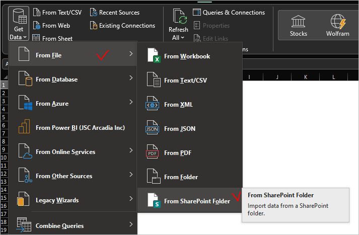The image size is (359, 235).
Task: Click the Wolfram data type icon
Action: [337, 22]
